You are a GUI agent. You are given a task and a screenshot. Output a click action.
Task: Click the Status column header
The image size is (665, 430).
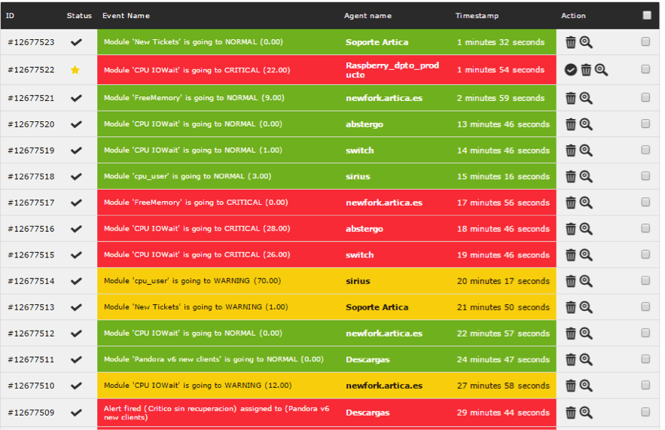pyautogui.click(x=79, y=16)
